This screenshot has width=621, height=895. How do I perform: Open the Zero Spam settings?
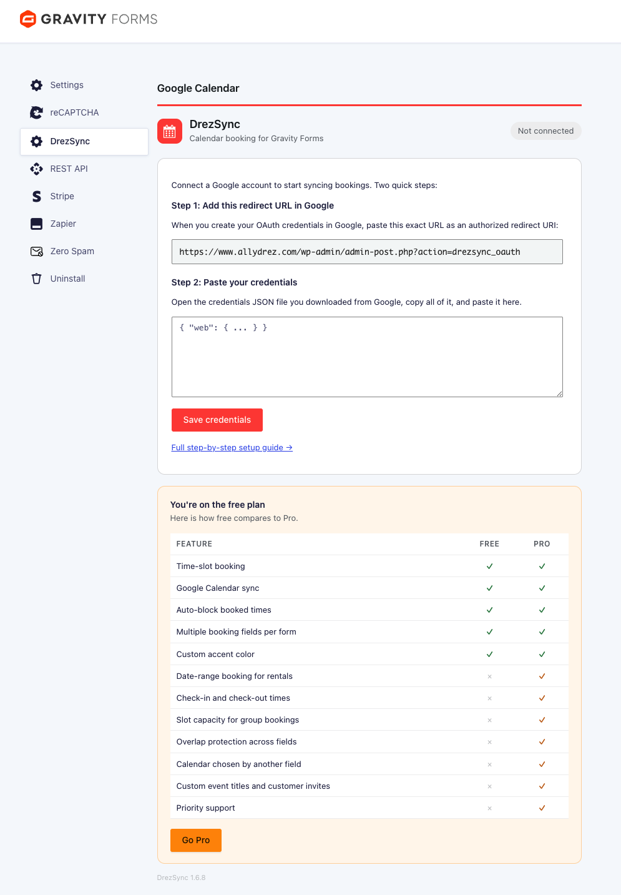84,251
